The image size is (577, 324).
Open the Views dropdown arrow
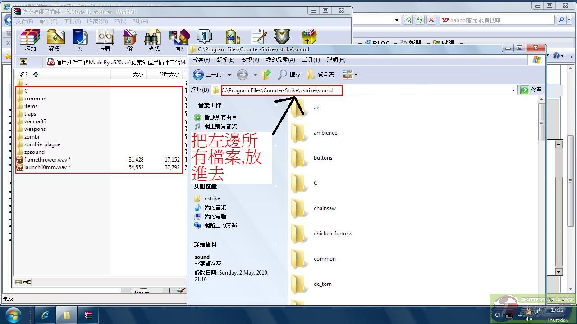[x=356, y=75]
